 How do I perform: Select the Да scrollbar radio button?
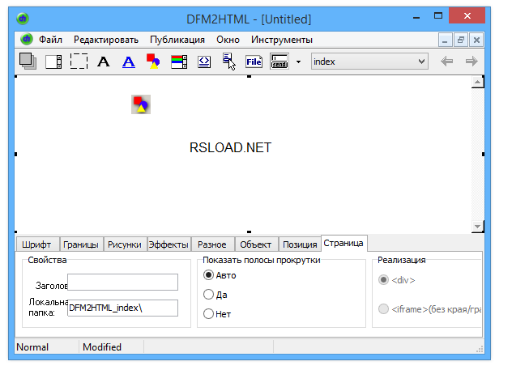[x=208, y=295]
